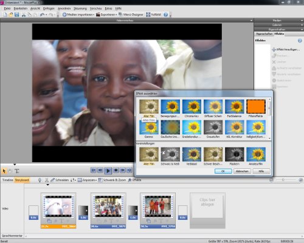
Task: Click Abbrechen in the effect dialog
Action: (x=242, y=171)
